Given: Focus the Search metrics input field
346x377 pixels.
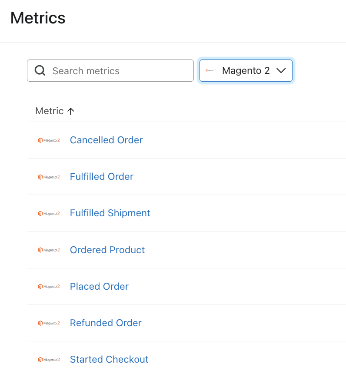Looking at the screenshot, I should (x=117, y=71).
